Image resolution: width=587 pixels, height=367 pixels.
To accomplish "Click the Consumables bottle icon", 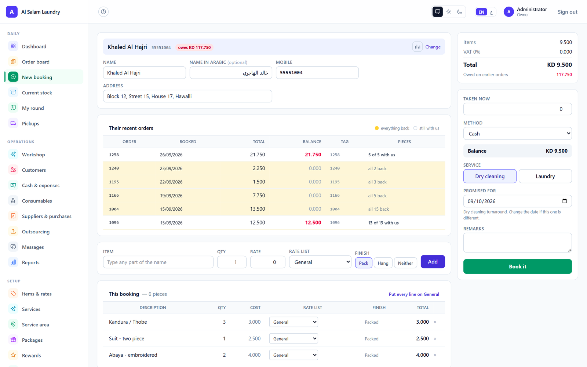I will pos(13,201).
